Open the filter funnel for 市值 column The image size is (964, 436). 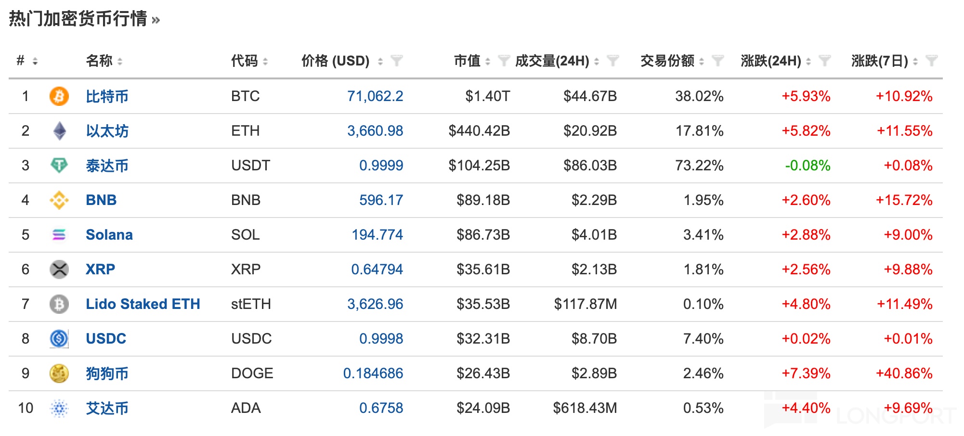coord(503,61)
